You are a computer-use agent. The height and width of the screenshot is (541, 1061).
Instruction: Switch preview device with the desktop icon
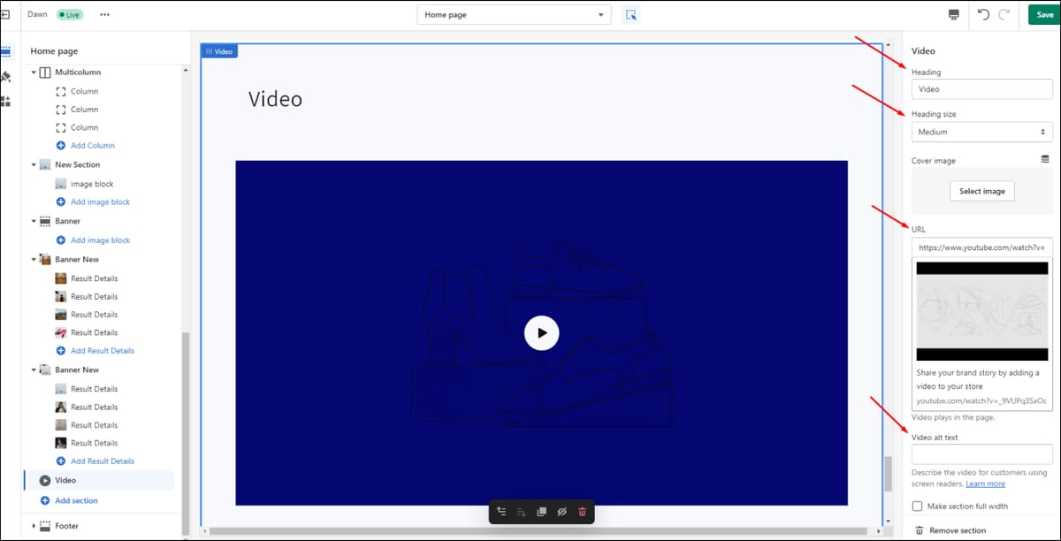tap(954, 15)
